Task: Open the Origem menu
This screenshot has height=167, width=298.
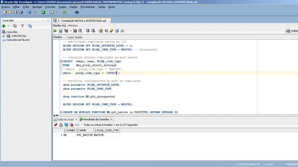Action: point(62,7)
